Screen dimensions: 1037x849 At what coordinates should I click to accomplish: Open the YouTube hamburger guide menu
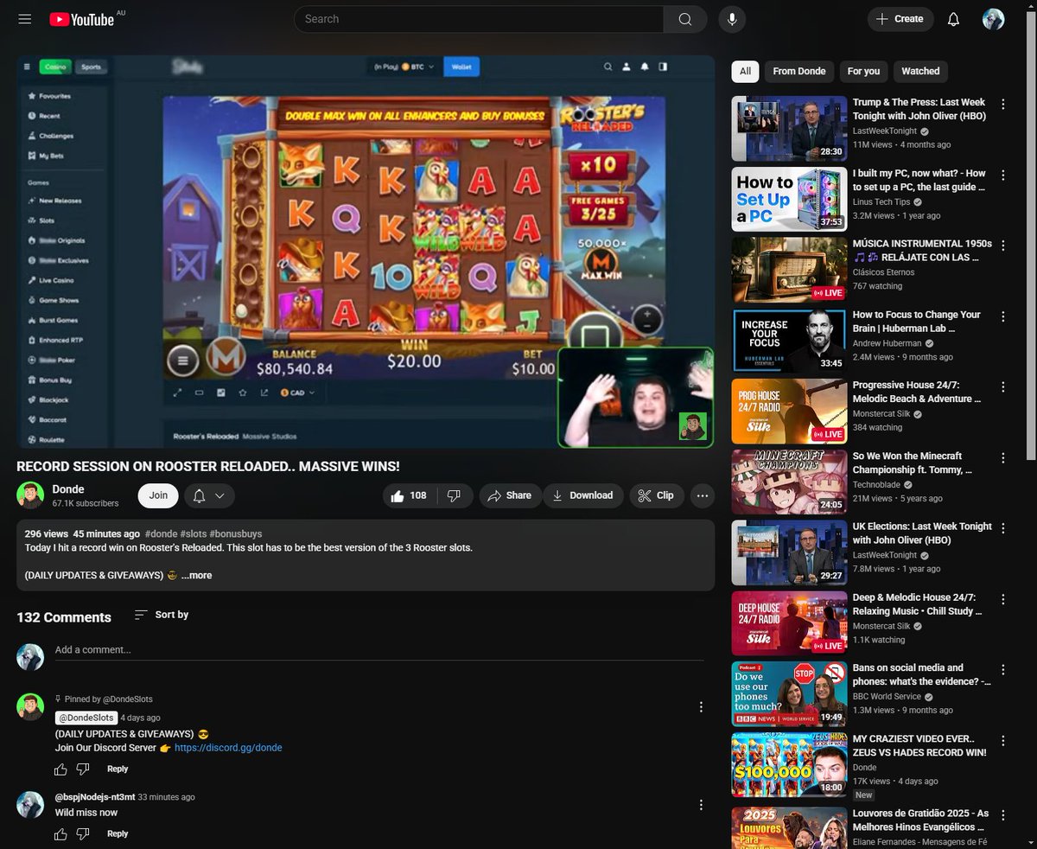click(24, 19)
